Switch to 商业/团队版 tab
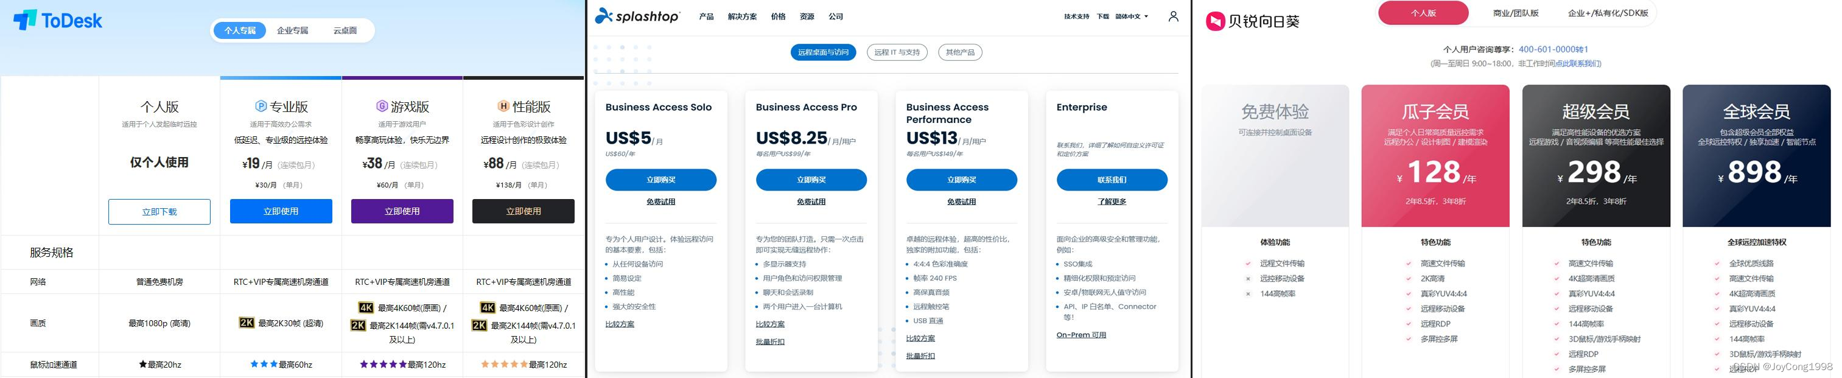 tap(1515, 13)
